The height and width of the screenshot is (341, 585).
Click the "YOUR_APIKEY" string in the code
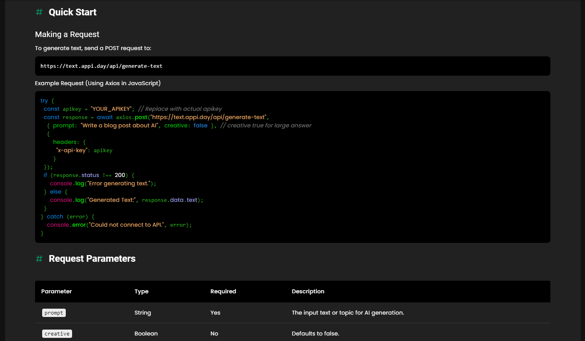(x=111, y=109)
